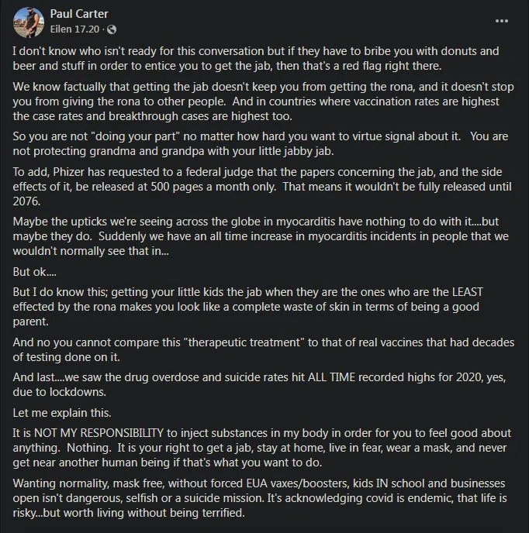Image resolution: width=529 pixels, height=533 pixels.
Task: Open the post options three-dots menu
Action: point(503,21)
